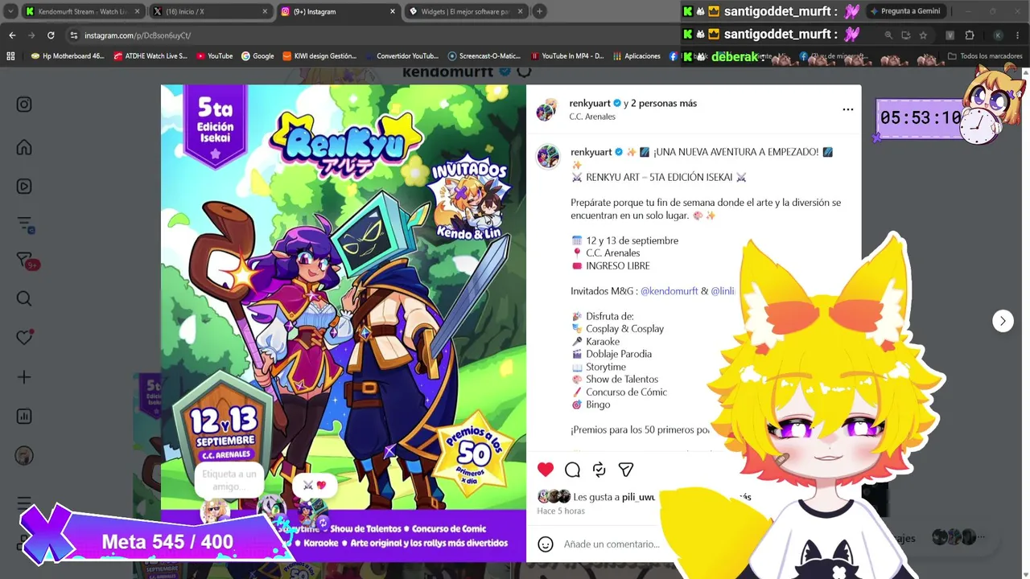The width and height of the screenshot is (1030, 579).
Task: Open the emoji picker in comment box
Action: point(546,544)
